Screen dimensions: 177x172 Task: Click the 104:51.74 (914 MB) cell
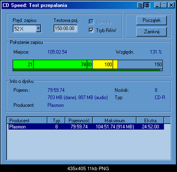click(115, 127)
